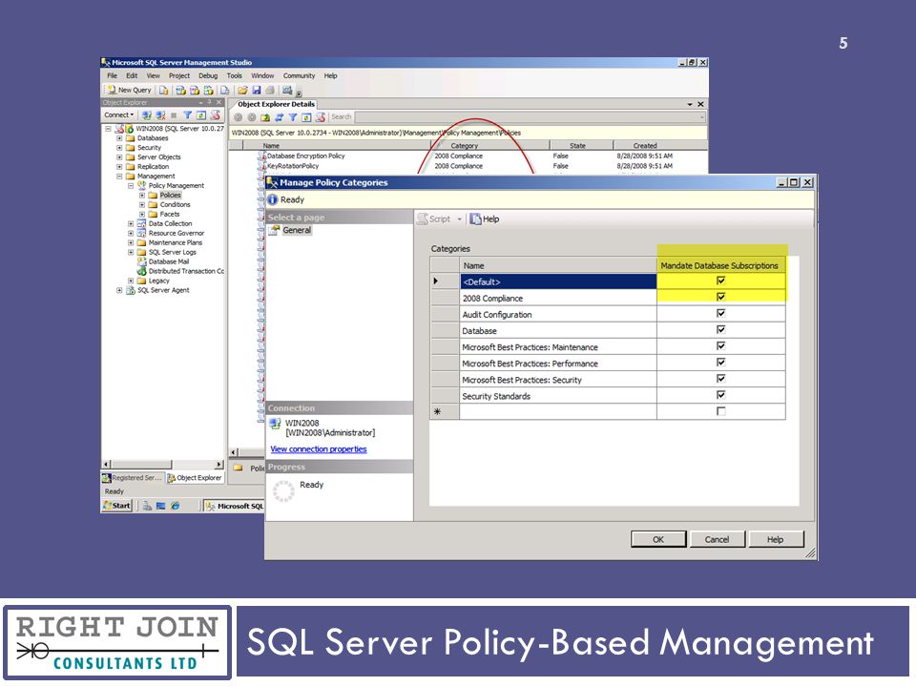Click the Activity Monitor icon in main toolbar

coord(287,90)
